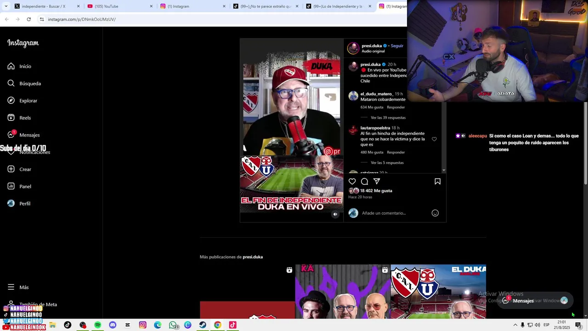Click the Instagram logo
This screenshot has width=588, height=331.
pyautogui.click(x=23, y=43)
